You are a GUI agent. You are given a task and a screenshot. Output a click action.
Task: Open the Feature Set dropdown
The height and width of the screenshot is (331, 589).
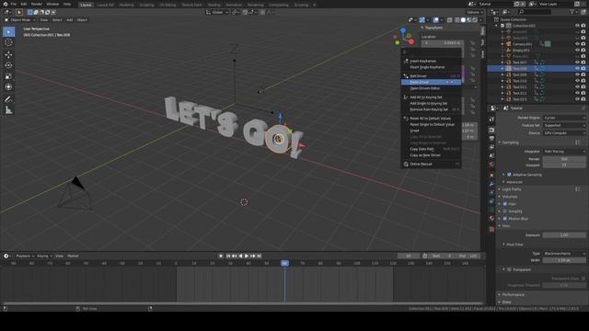coord(564,125)
